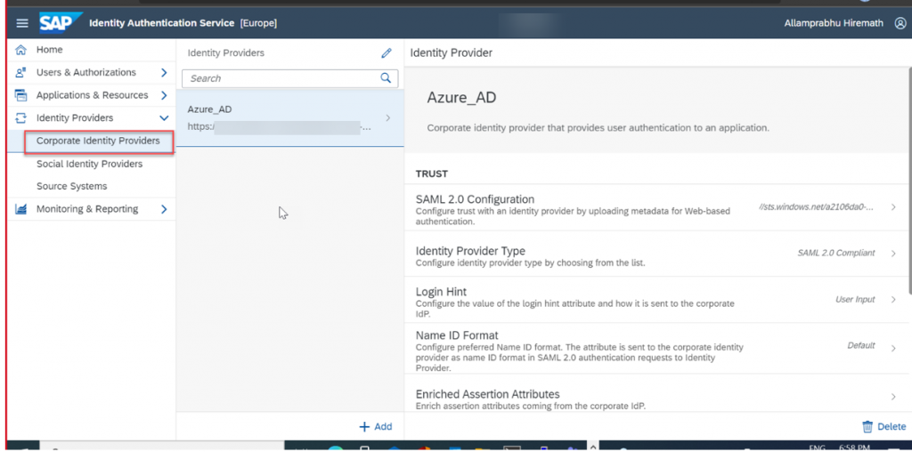Image resolution: width=912 pixels, height=452 pixels.
Task: Click the Home sidebar icon
Action: pos(21,50)
